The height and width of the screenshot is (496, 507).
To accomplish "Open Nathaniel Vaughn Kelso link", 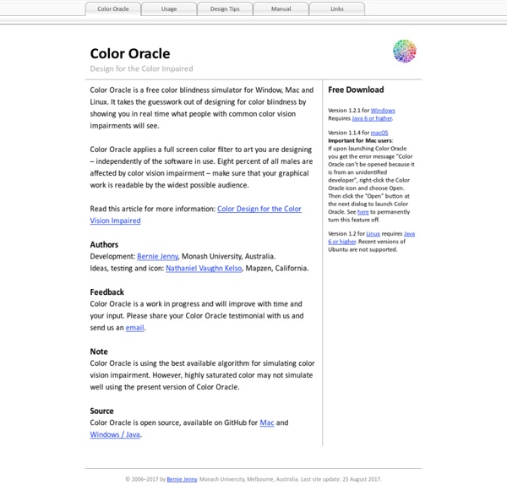I will [204, 269].
